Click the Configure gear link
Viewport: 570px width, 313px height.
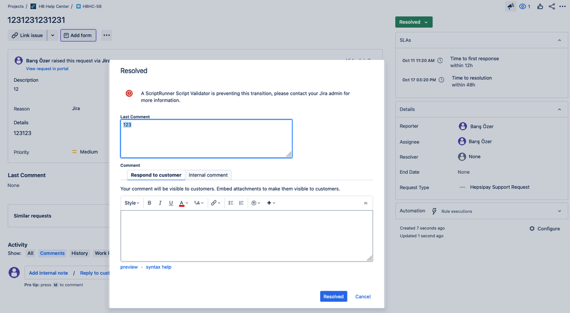pos(544,228)
